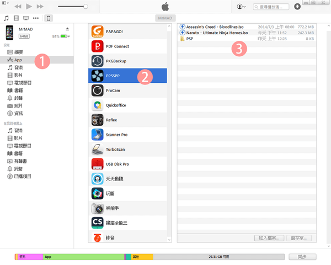Click the three-dots more libraries button
The width and height of the screenshot is (331, 265).
click(x=35, y=18)
